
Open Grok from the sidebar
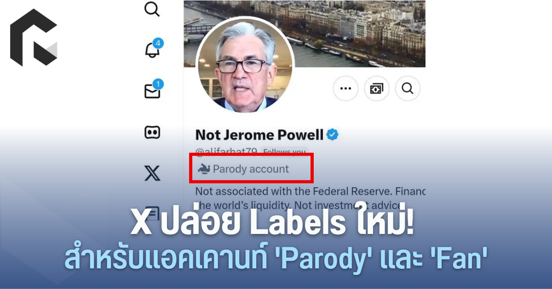pyautogui.click(x=152, y=133)
